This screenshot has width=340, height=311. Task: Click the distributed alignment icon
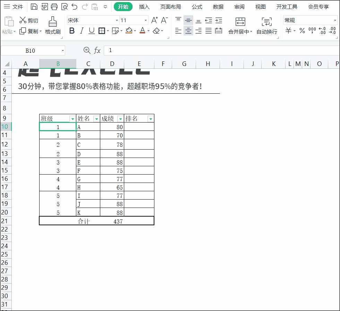tap(219, 31)
